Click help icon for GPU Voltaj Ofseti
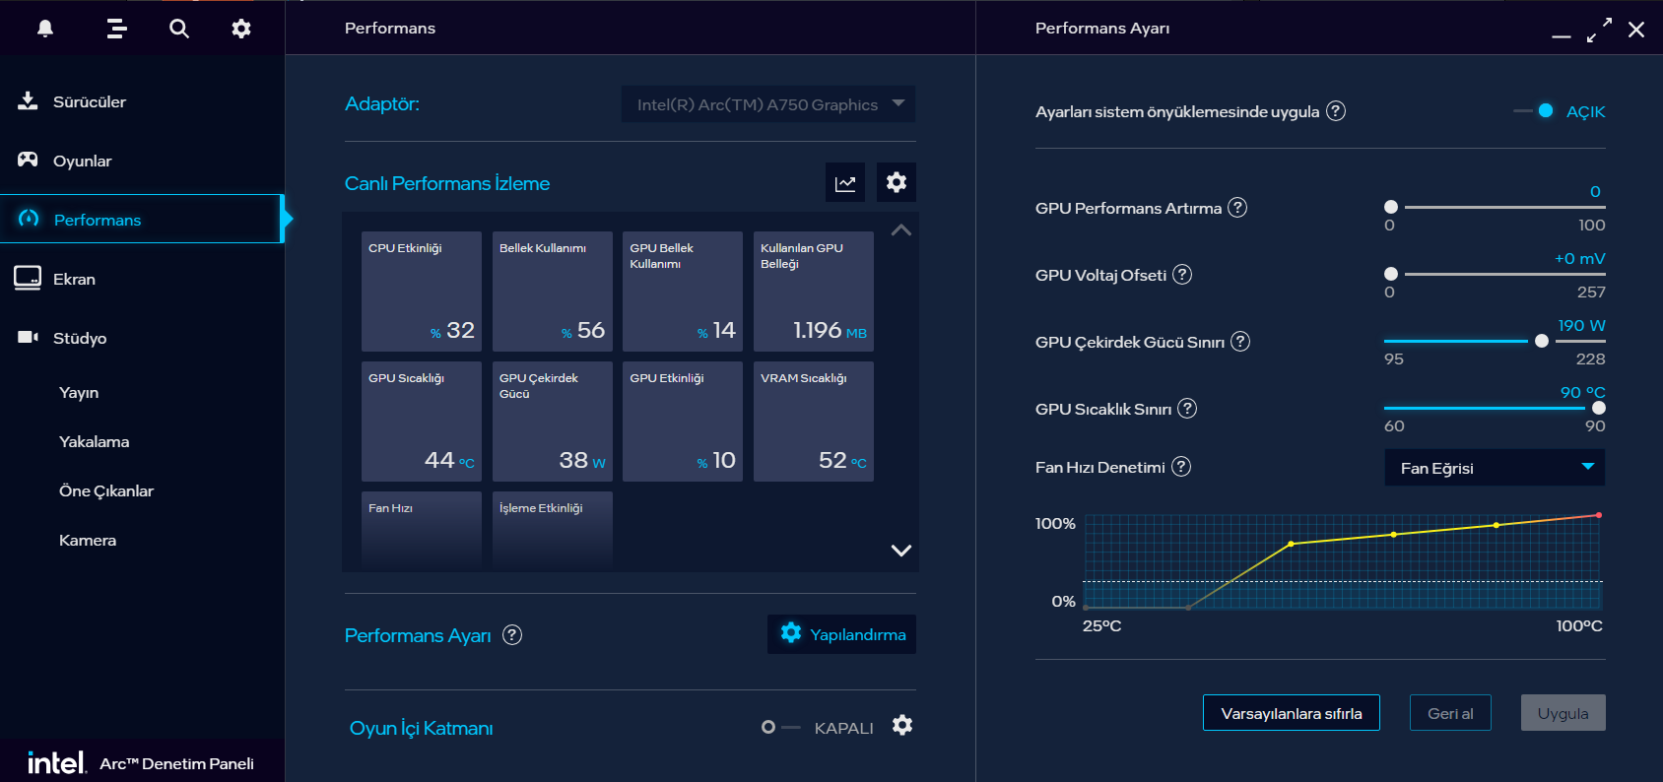Viewport: 1663px width, 782px height. (1182, 274)
